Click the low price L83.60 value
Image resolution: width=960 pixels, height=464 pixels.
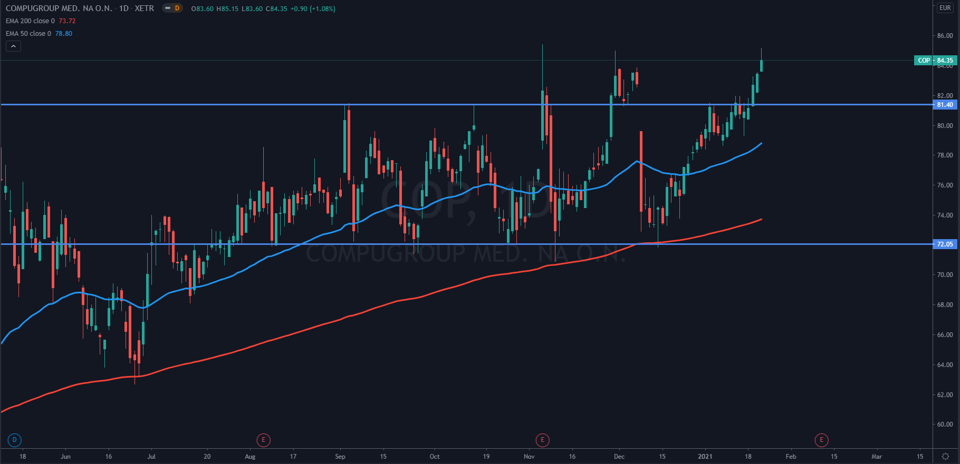pos(252,9)
